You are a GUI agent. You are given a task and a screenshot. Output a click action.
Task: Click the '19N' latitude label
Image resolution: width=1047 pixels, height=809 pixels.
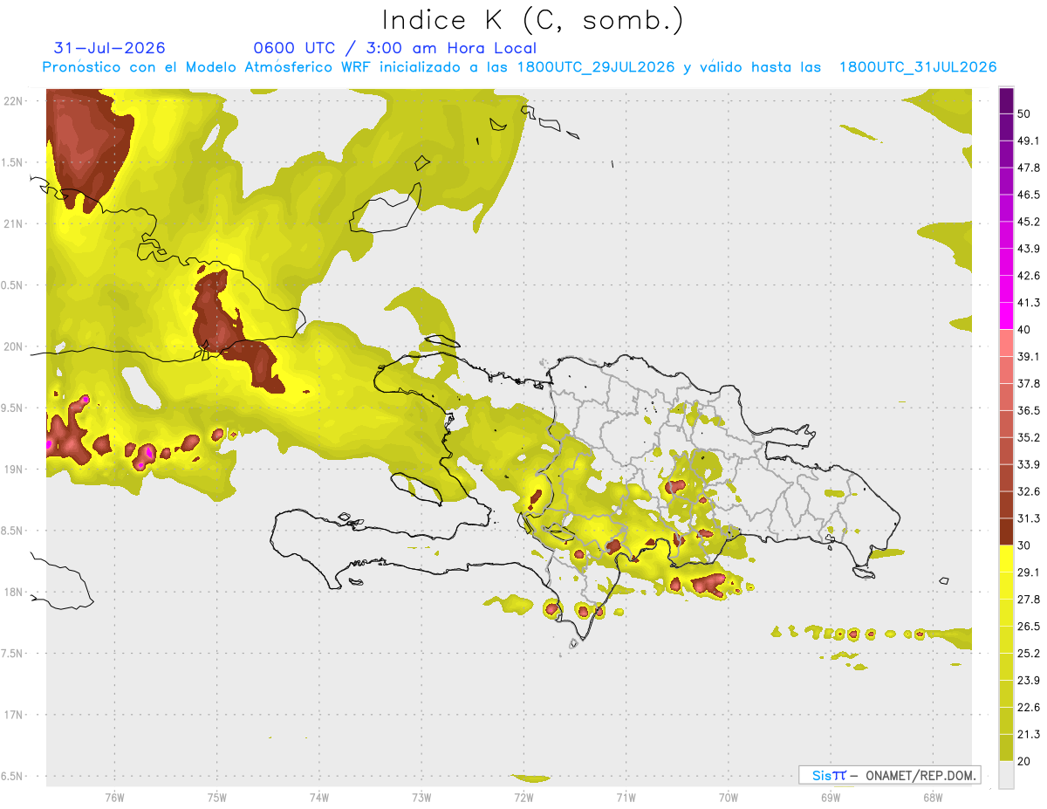click(14, 470)
